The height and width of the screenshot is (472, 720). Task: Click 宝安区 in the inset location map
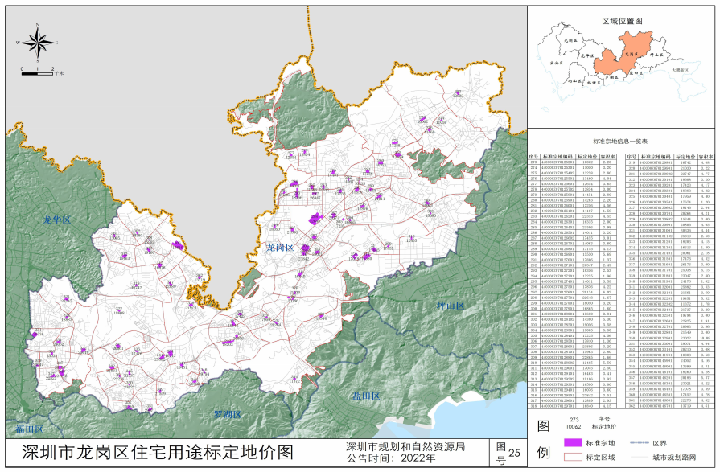[555, 61]
